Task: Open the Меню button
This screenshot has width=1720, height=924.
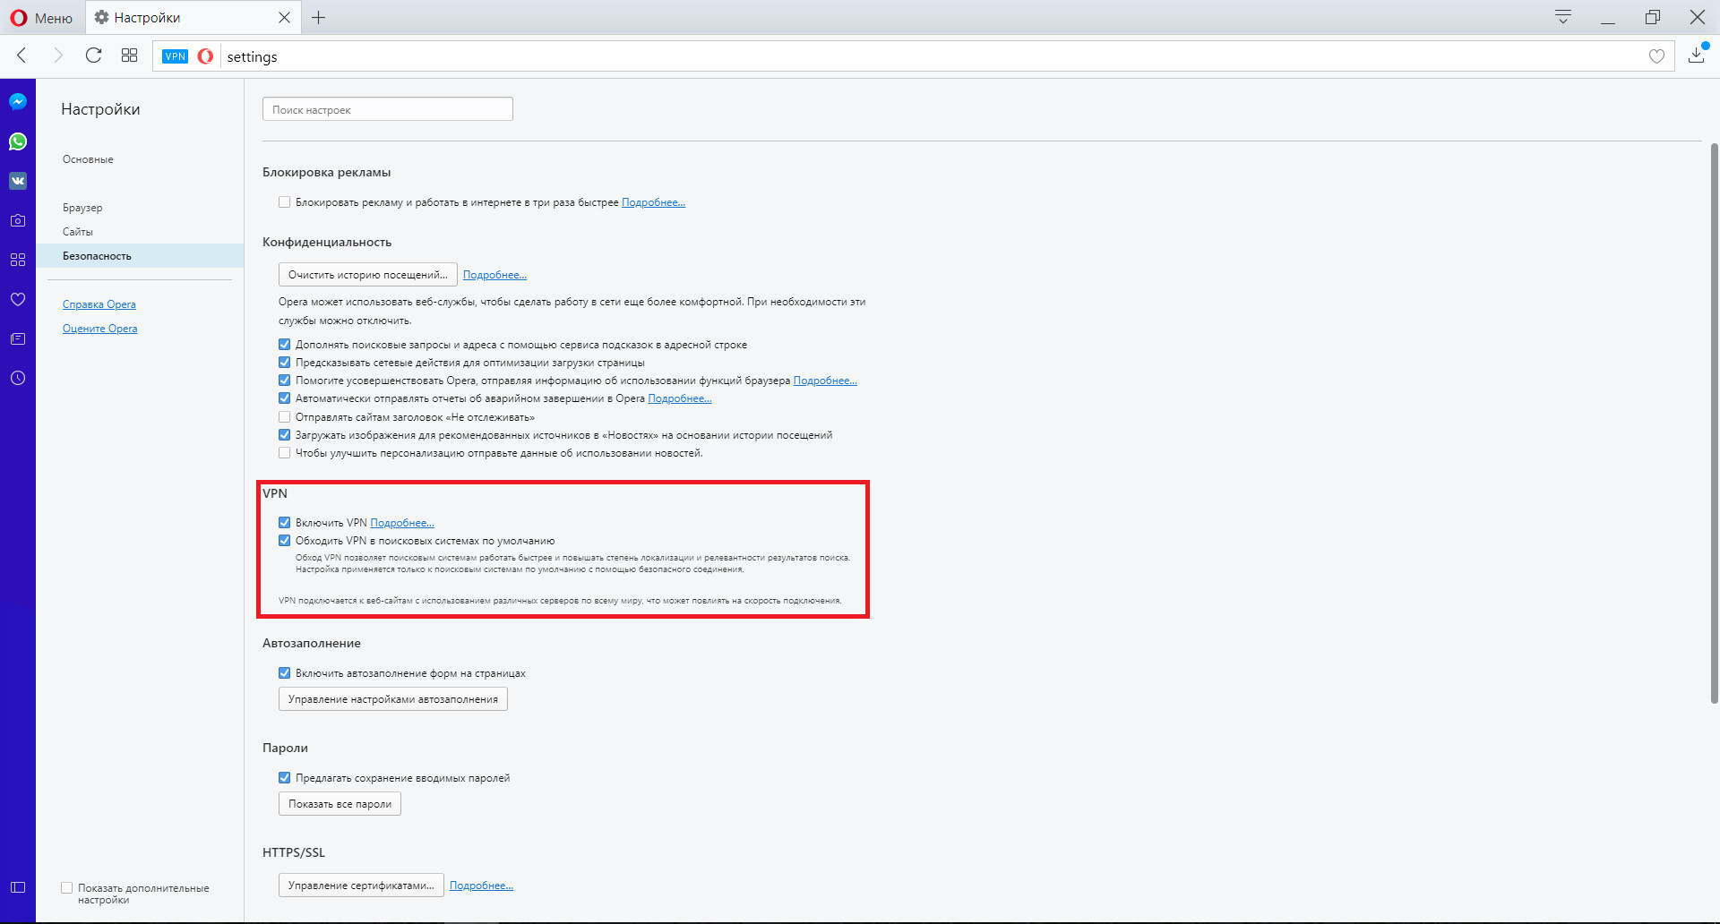Action: click(x=41, y=17)
